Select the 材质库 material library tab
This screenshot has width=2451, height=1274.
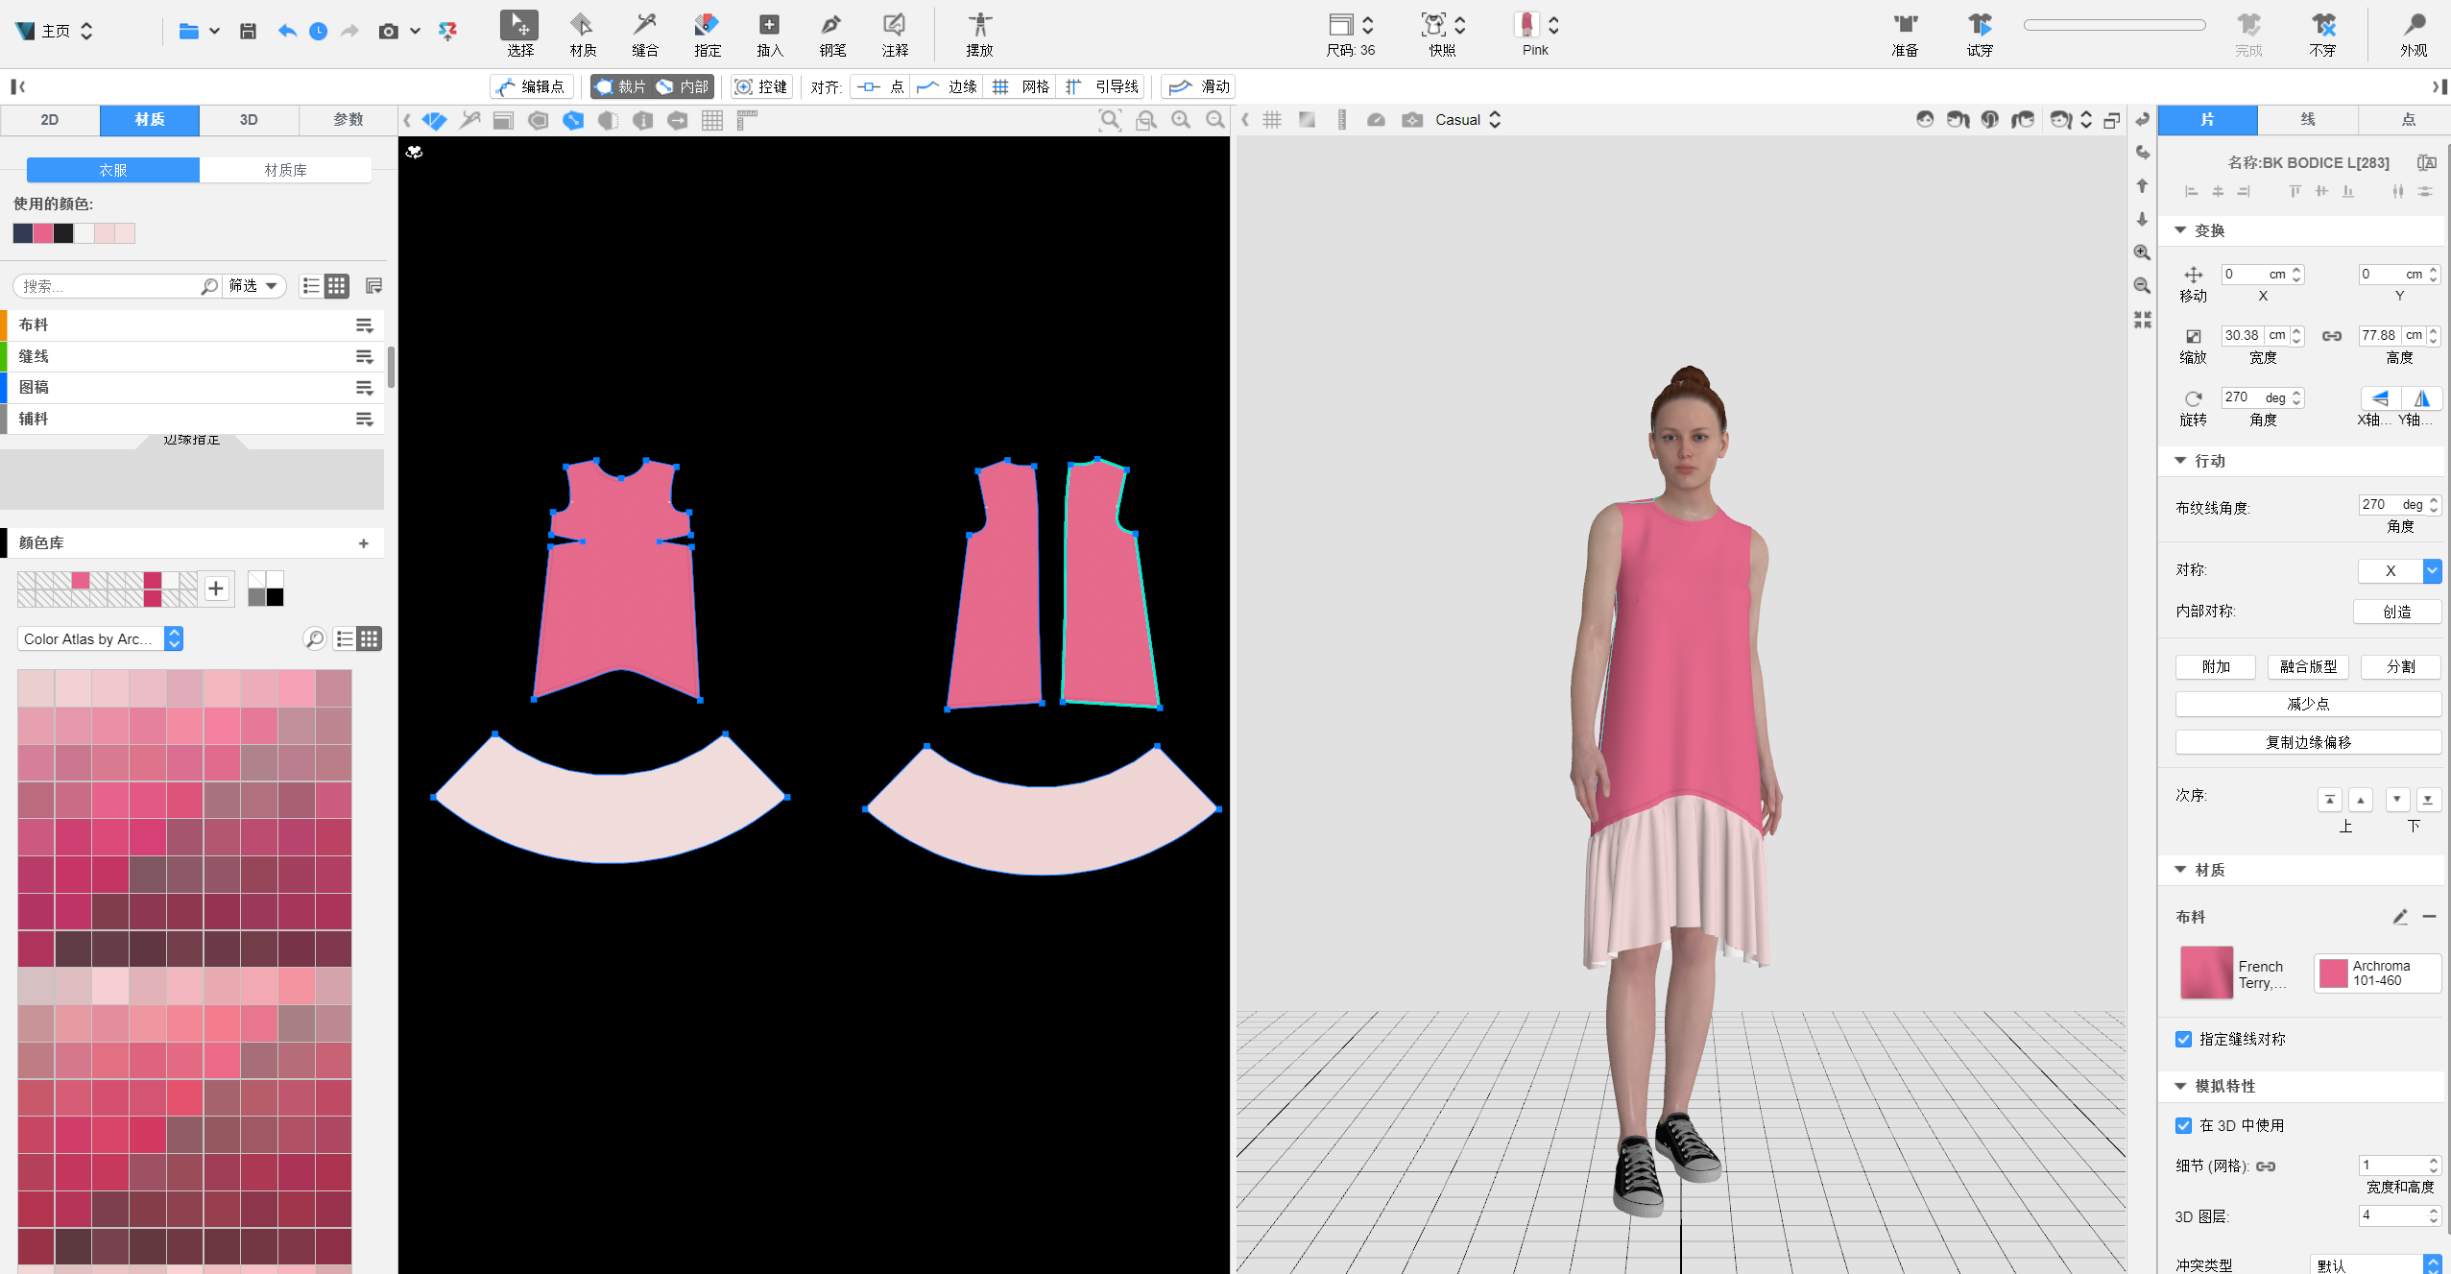click(285, 170)
